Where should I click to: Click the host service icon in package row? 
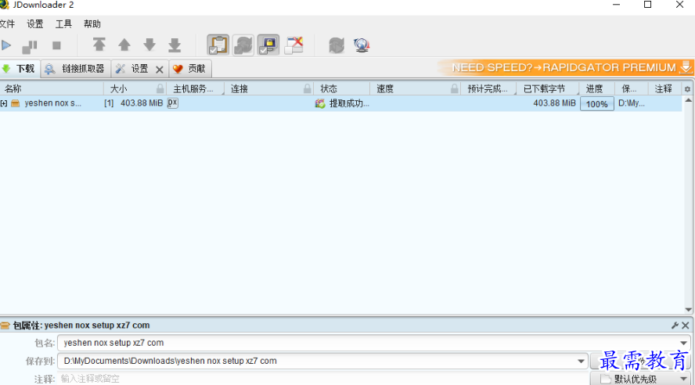point(172,103)
